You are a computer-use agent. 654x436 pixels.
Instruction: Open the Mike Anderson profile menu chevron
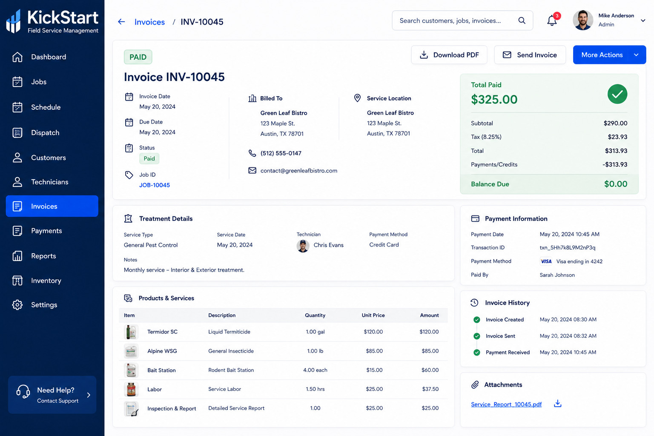click(643, 20)
